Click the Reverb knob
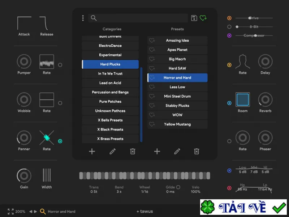The width and height of the screenshot is (289, 217). point(265,100)
